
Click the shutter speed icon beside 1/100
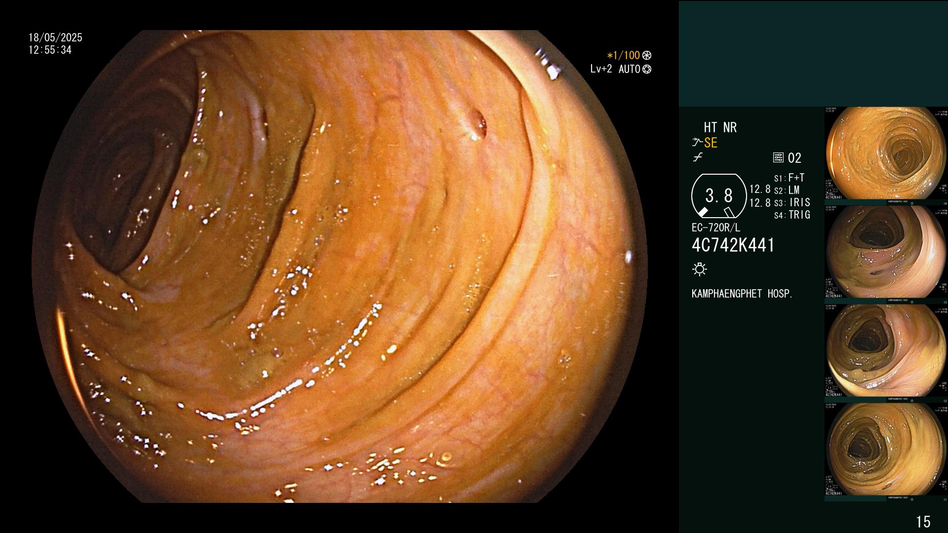(647, 55)
